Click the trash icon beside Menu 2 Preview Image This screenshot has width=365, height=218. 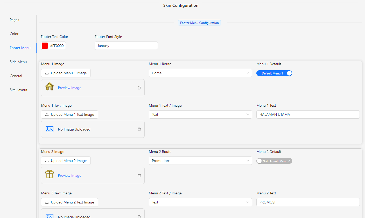pos(139,175)
